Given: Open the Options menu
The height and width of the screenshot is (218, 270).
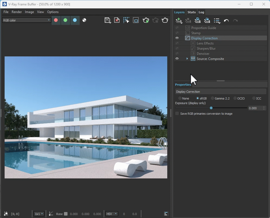Looking at the screenshot, I should 53,12.
